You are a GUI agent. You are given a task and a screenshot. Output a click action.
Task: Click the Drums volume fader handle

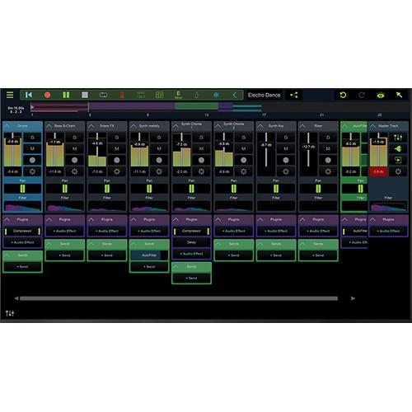coord(12,142)
